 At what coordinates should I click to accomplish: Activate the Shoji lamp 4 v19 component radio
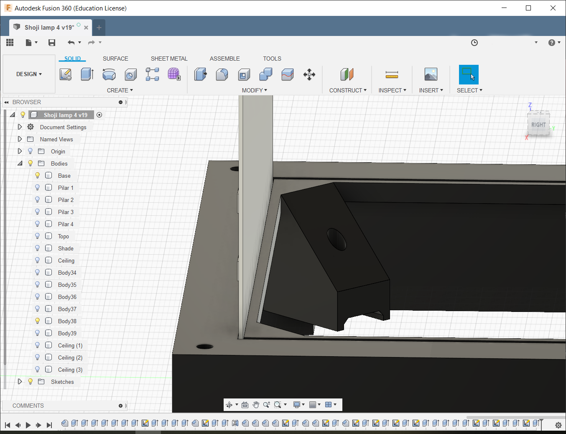(x=99, y=115)
